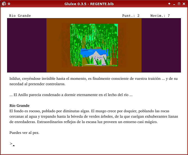Click the jungle river illustration
188x155 pixels.
coord(94,45)
